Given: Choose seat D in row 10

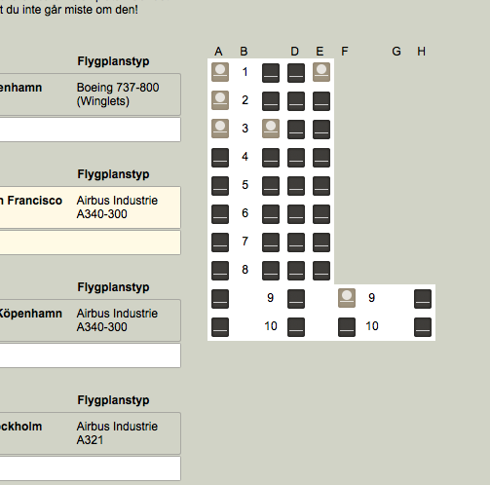Looking at the screenshot, I should 296,327.
